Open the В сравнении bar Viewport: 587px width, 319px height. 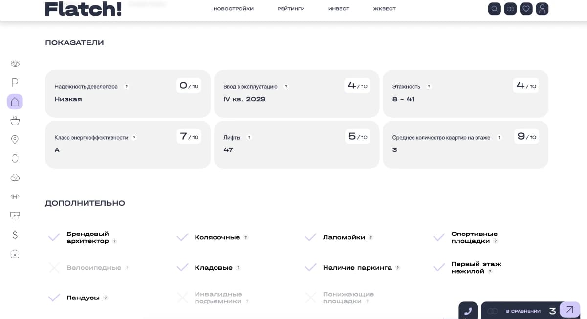(x=523, y=311)
